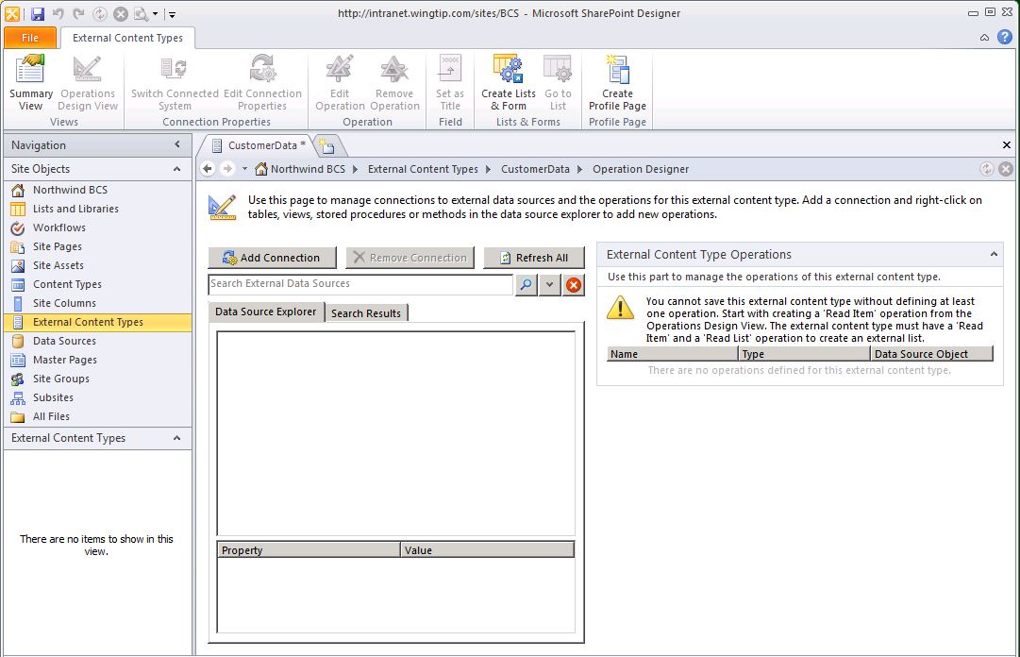The width and height of the screenshot is (1020, 657).
Task: Click Operation Designer breadcrumb link
Action: [x=640, y=169]
